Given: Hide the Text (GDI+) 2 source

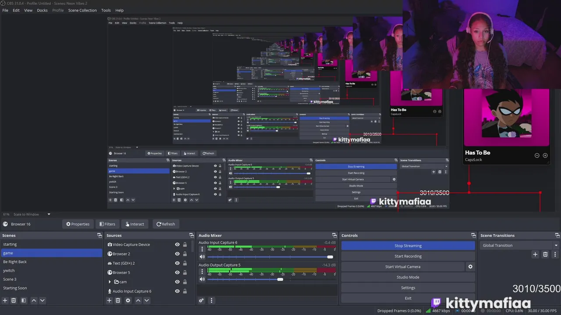Looking at the screenshot, I should 178,263.
